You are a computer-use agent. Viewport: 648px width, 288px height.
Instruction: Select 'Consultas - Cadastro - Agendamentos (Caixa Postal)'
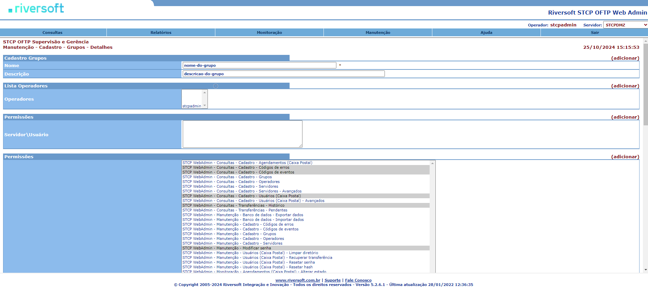(306, 163)
